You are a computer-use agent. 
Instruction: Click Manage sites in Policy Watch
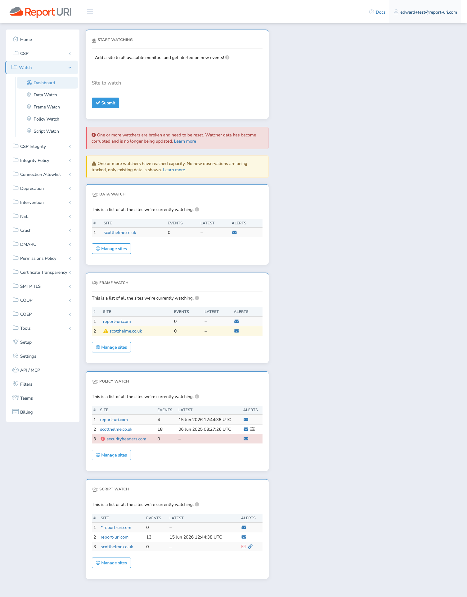(x=111, y=455)
